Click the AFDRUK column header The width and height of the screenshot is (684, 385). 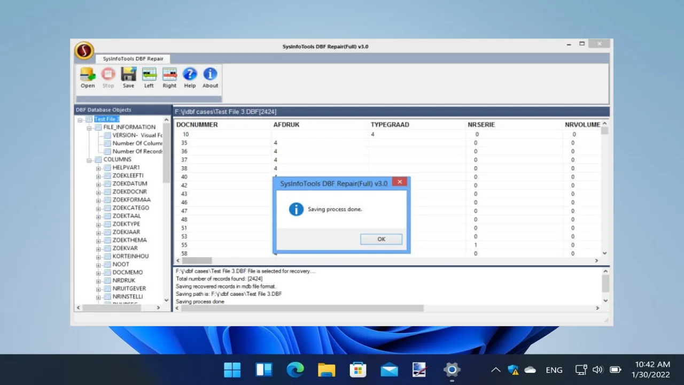[286, 125]
